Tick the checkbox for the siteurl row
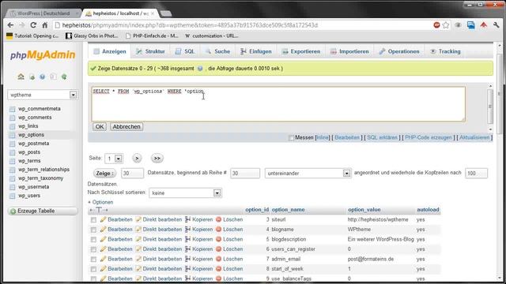This screenshot has width=506, height=284. [x=93, y=220]
